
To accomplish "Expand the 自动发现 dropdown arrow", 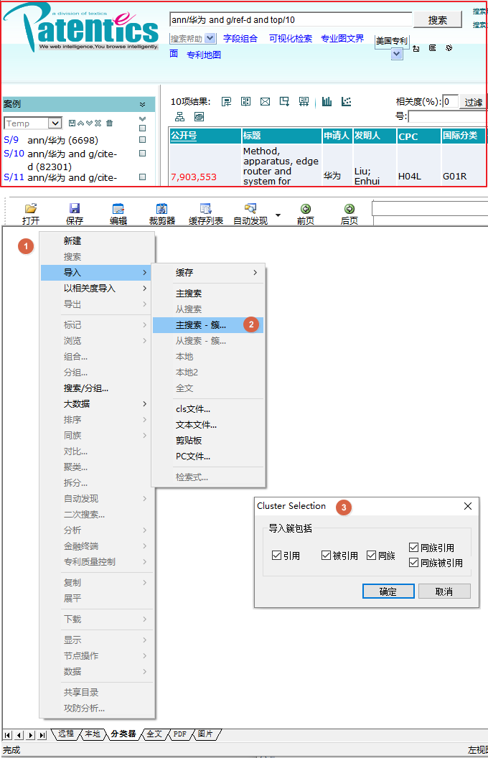I will 278,214.
